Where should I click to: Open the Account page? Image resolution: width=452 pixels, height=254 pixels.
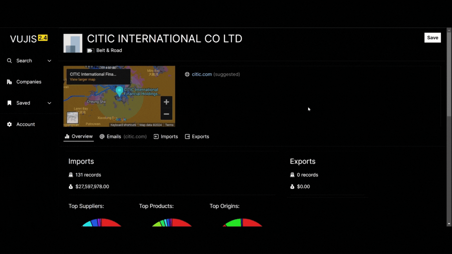pos(26,124)
